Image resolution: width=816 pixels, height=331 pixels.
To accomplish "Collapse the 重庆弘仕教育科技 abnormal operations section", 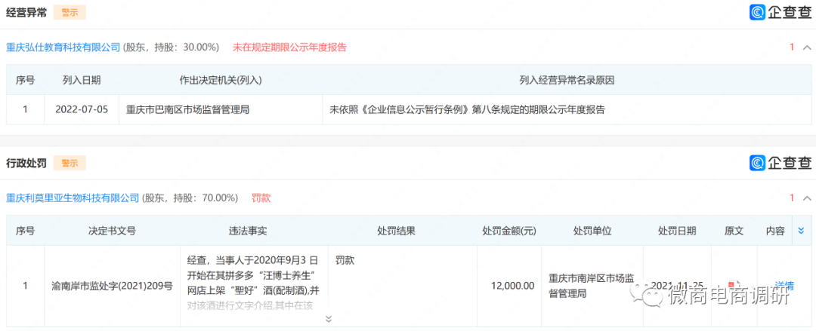I will [x=807, y=48].
